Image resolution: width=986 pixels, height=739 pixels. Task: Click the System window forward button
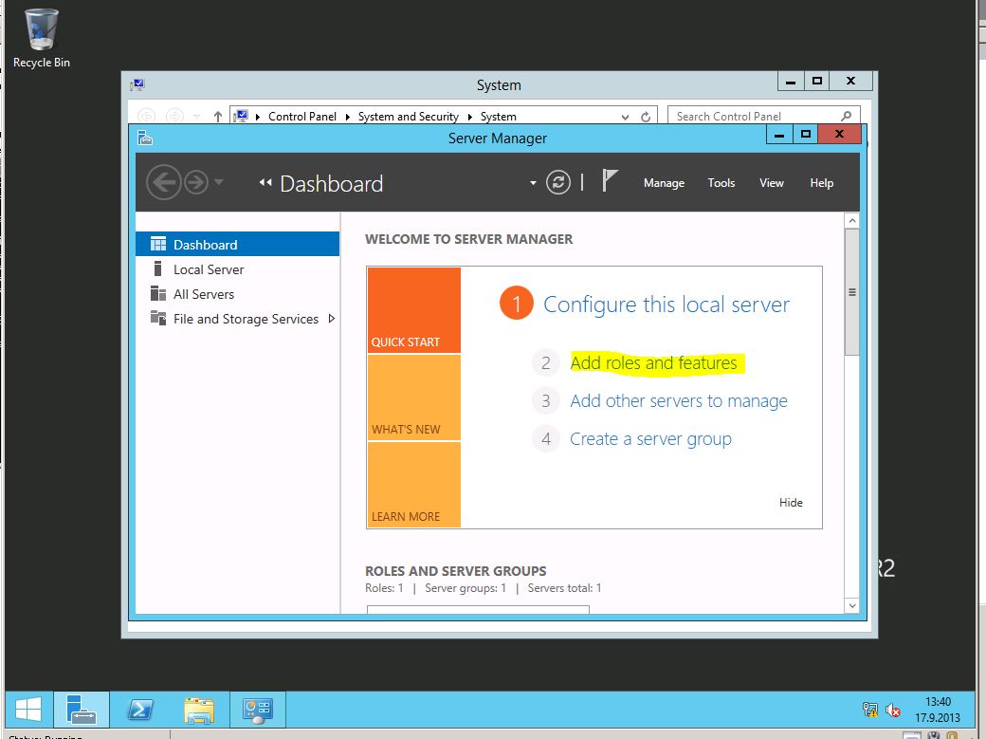(174, 117)
